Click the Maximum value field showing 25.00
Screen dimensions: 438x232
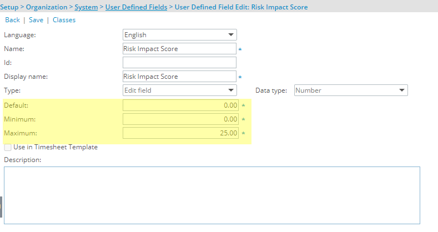pos(180,133)
